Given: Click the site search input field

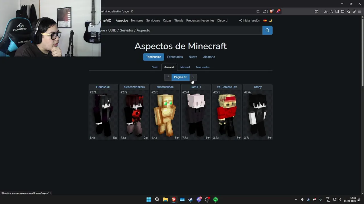Looking at the screenshot, I should tap(181, 30).
